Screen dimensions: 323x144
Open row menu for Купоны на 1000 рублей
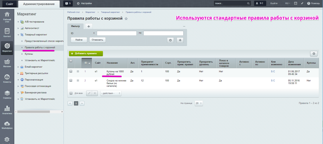(x=78, y=71)
